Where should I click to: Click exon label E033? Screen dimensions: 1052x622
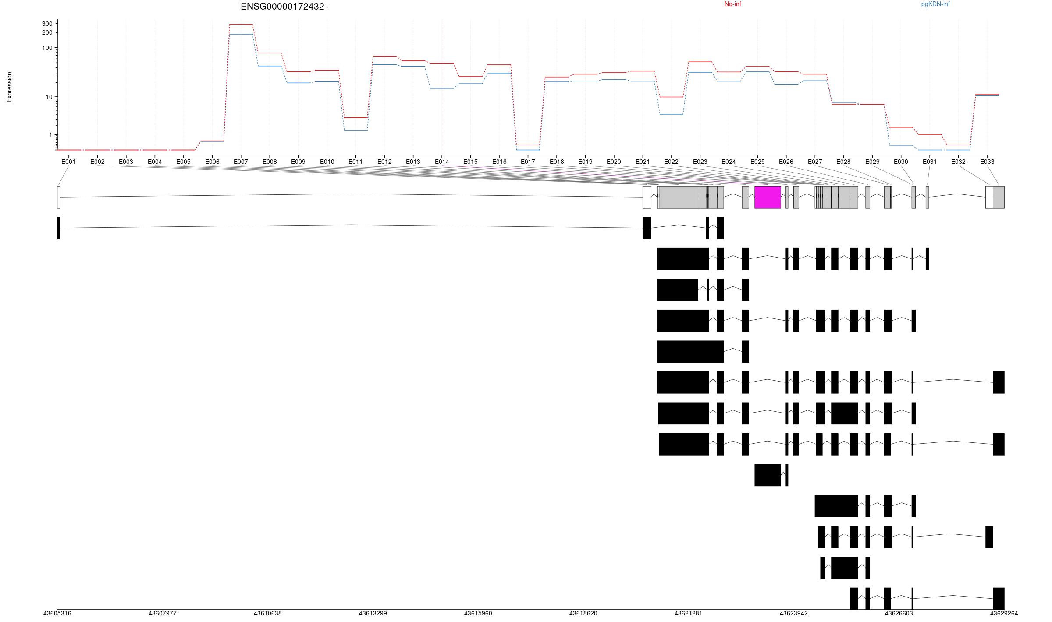987,162
